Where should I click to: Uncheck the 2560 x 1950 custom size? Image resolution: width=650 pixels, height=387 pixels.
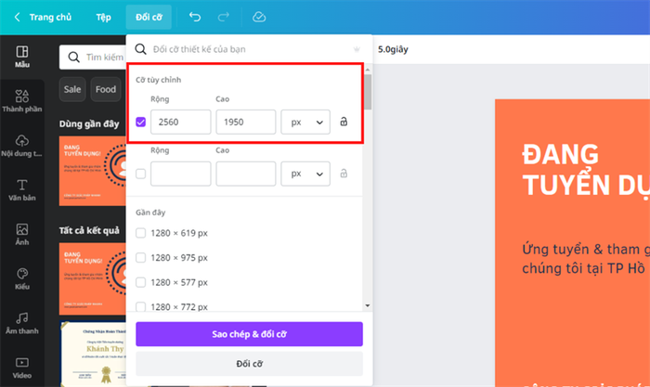click(x=141, y=122)
